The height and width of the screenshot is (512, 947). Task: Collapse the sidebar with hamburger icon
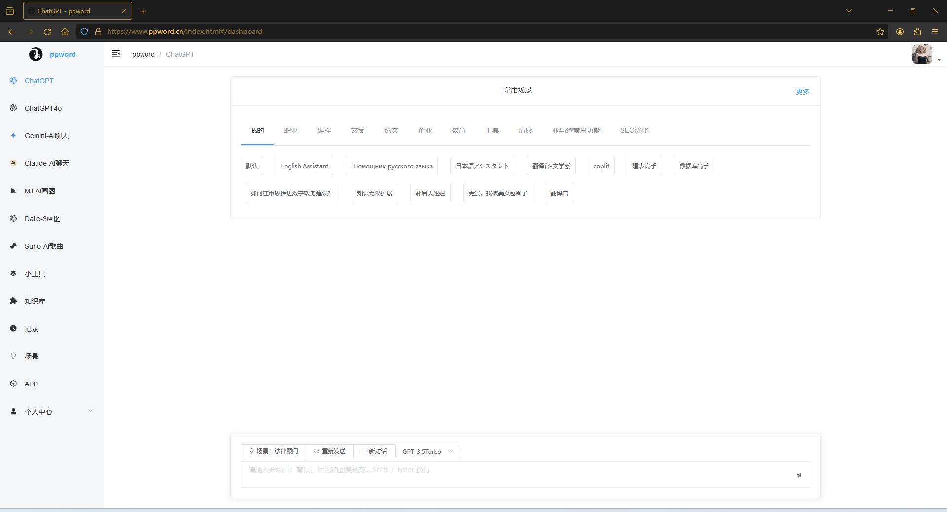point(116,54)
